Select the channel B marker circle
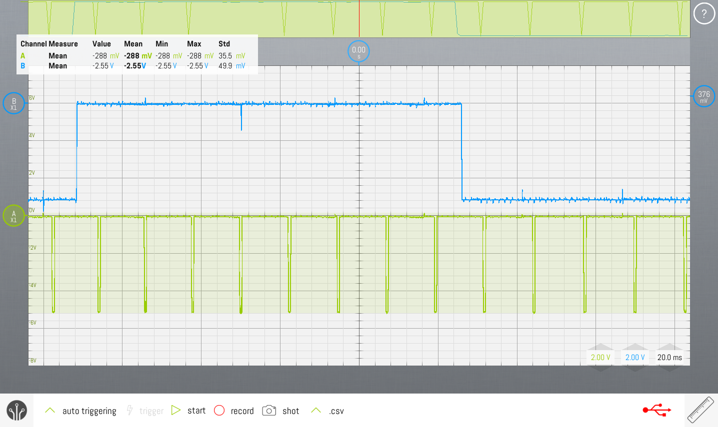 (13, 103)
